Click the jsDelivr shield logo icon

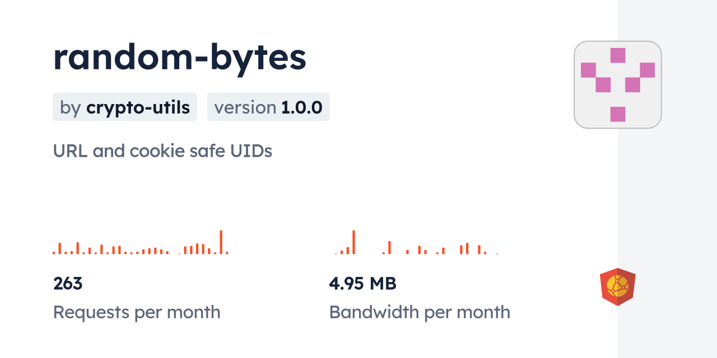click(617, 286)
